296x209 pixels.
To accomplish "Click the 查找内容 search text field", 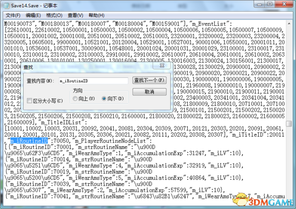I will point(93,81).
